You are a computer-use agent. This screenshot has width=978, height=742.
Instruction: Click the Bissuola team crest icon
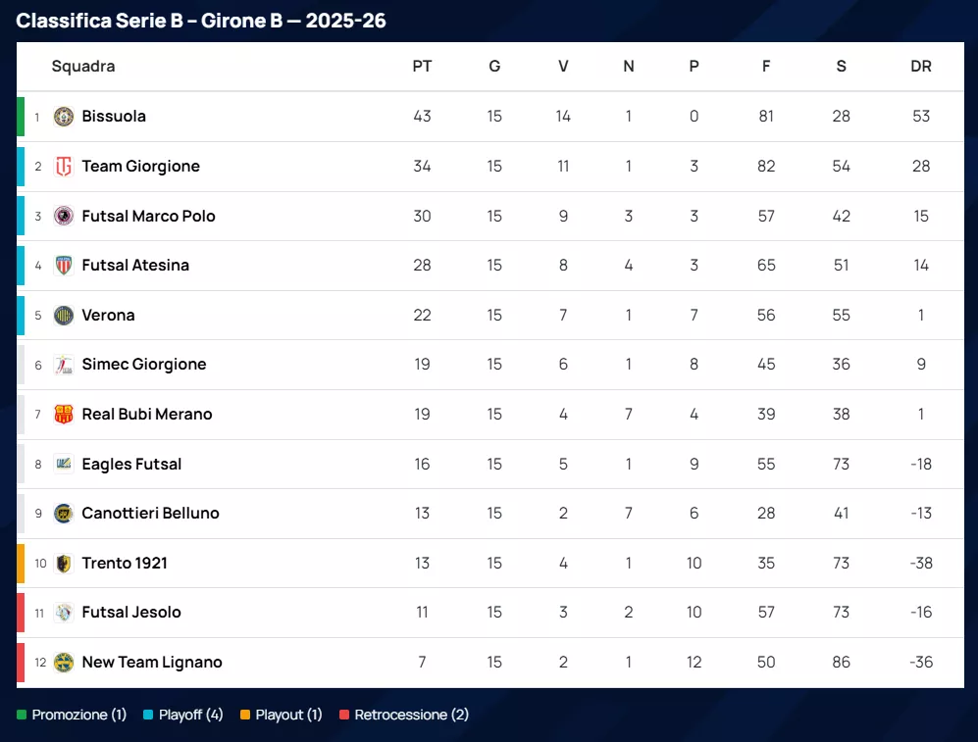[x=64, y=117]
